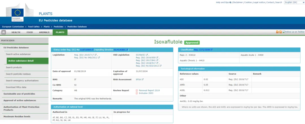Expand Approval of active substances section
305x124 pixels.
click(20, 101)
